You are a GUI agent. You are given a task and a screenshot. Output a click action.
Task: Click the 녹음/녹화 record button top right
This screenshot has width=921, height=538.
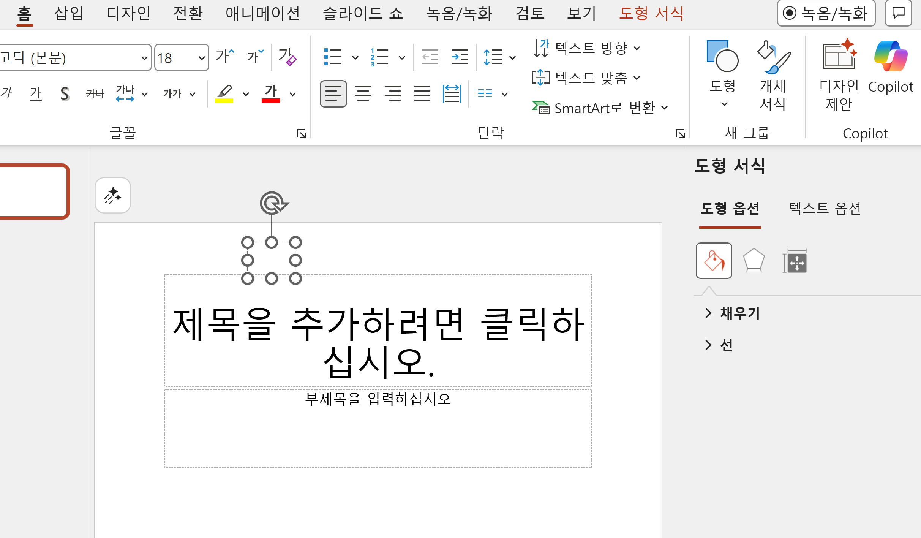click(x=826, y=13)
